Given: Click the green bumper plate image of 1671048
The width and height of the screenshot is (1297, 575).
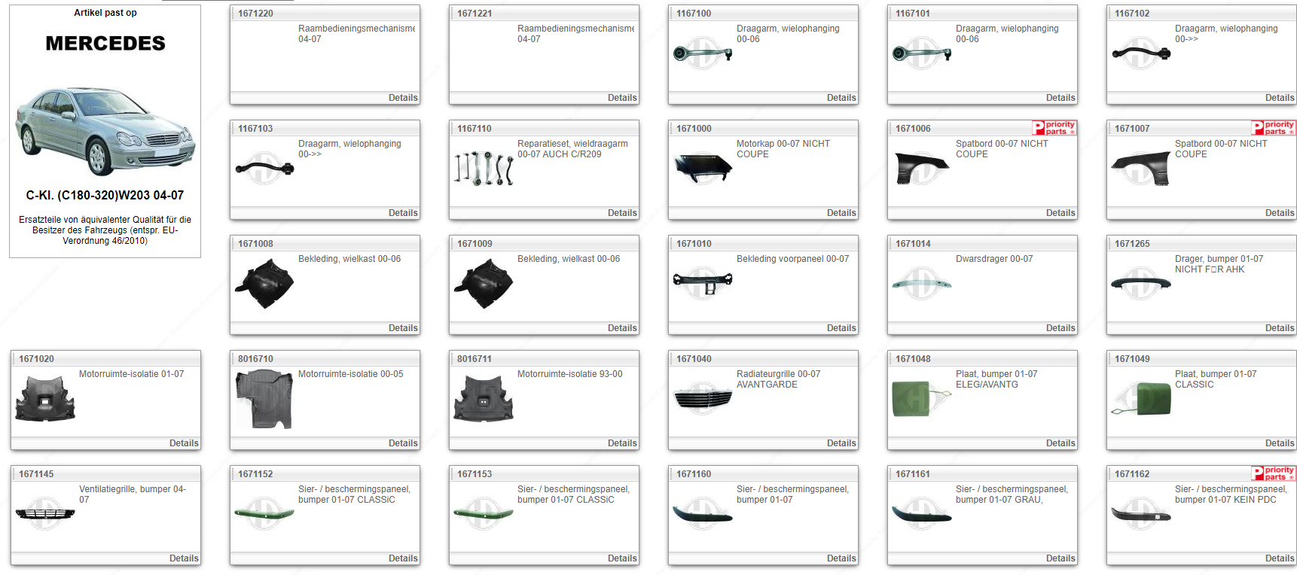Looking at the screenshot, I should click(x=921, y=399).
